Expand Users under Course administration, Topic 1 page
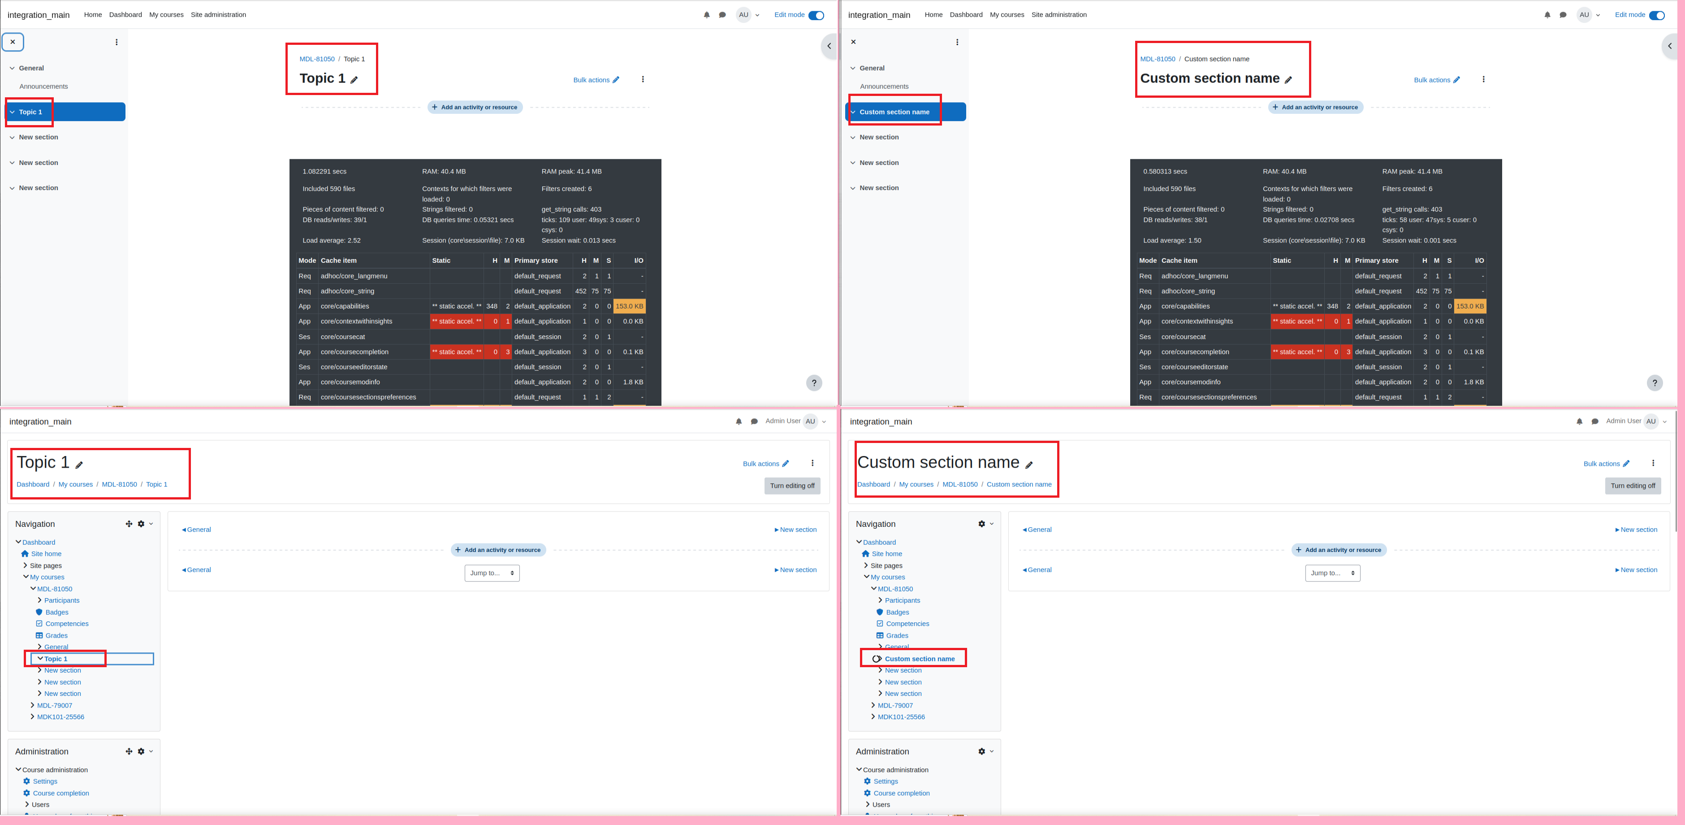The width and height of the screenshot is (1685, 825). click(x=27, y=805)
